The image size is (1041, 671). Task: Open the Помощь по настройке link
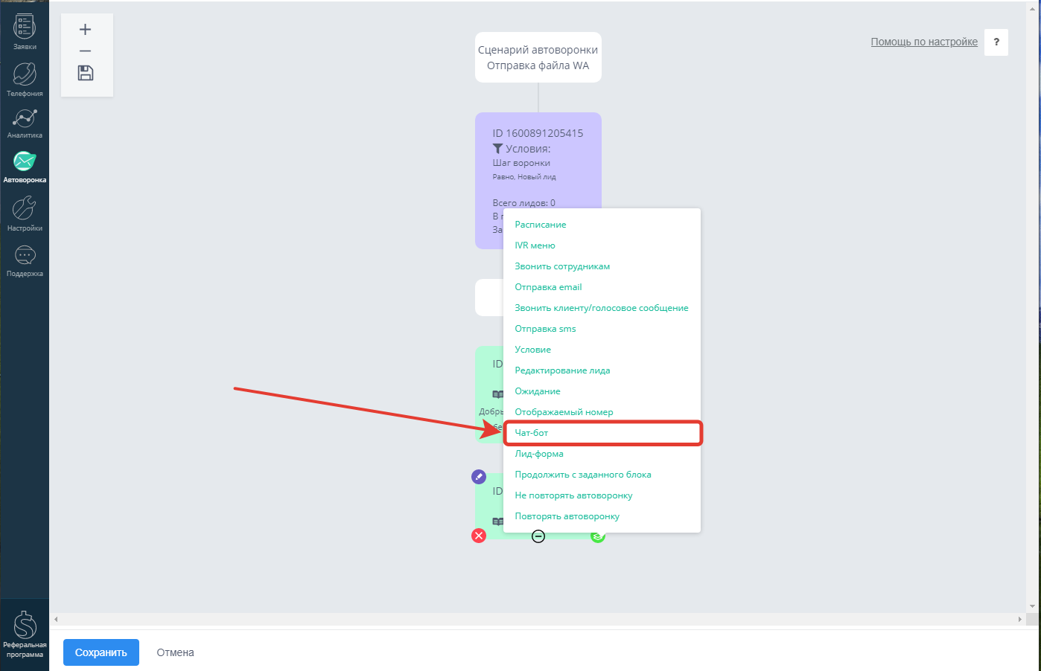[x=924, y=42]
